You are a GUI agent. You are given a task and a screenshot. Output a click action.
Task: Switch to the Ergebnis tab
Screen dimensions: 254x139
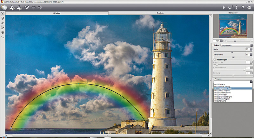tap(160, 13)
